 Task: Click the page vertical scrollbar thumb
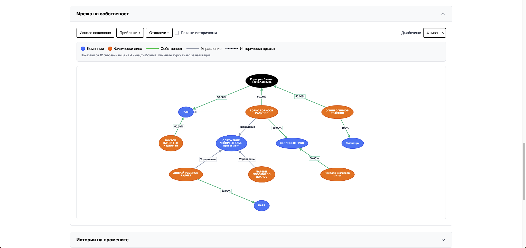[524, 171]
